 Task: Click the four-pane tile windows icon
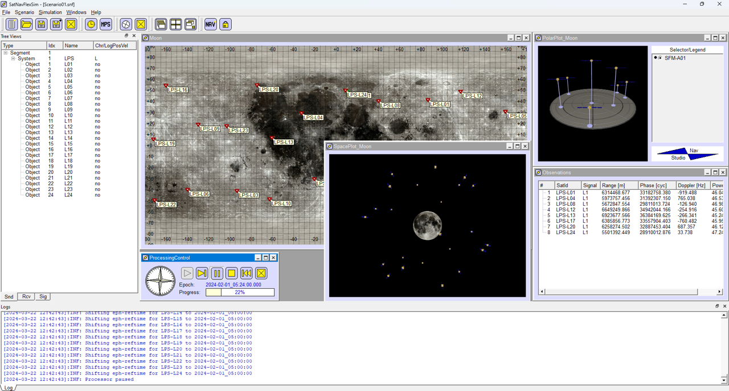coord(176,24)
